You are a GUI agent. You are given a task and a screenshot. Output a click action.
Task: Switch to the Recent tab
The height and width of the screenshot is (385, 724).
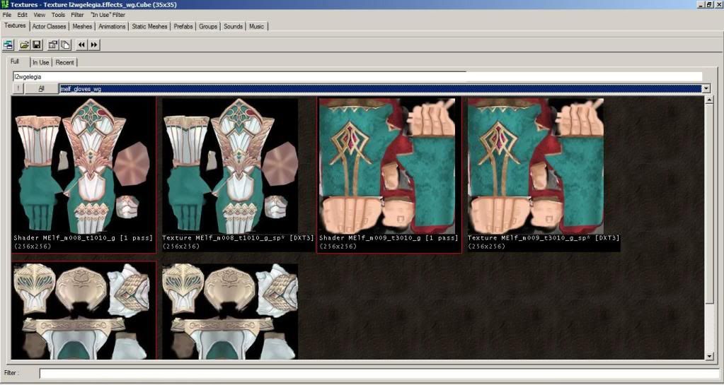64,62
